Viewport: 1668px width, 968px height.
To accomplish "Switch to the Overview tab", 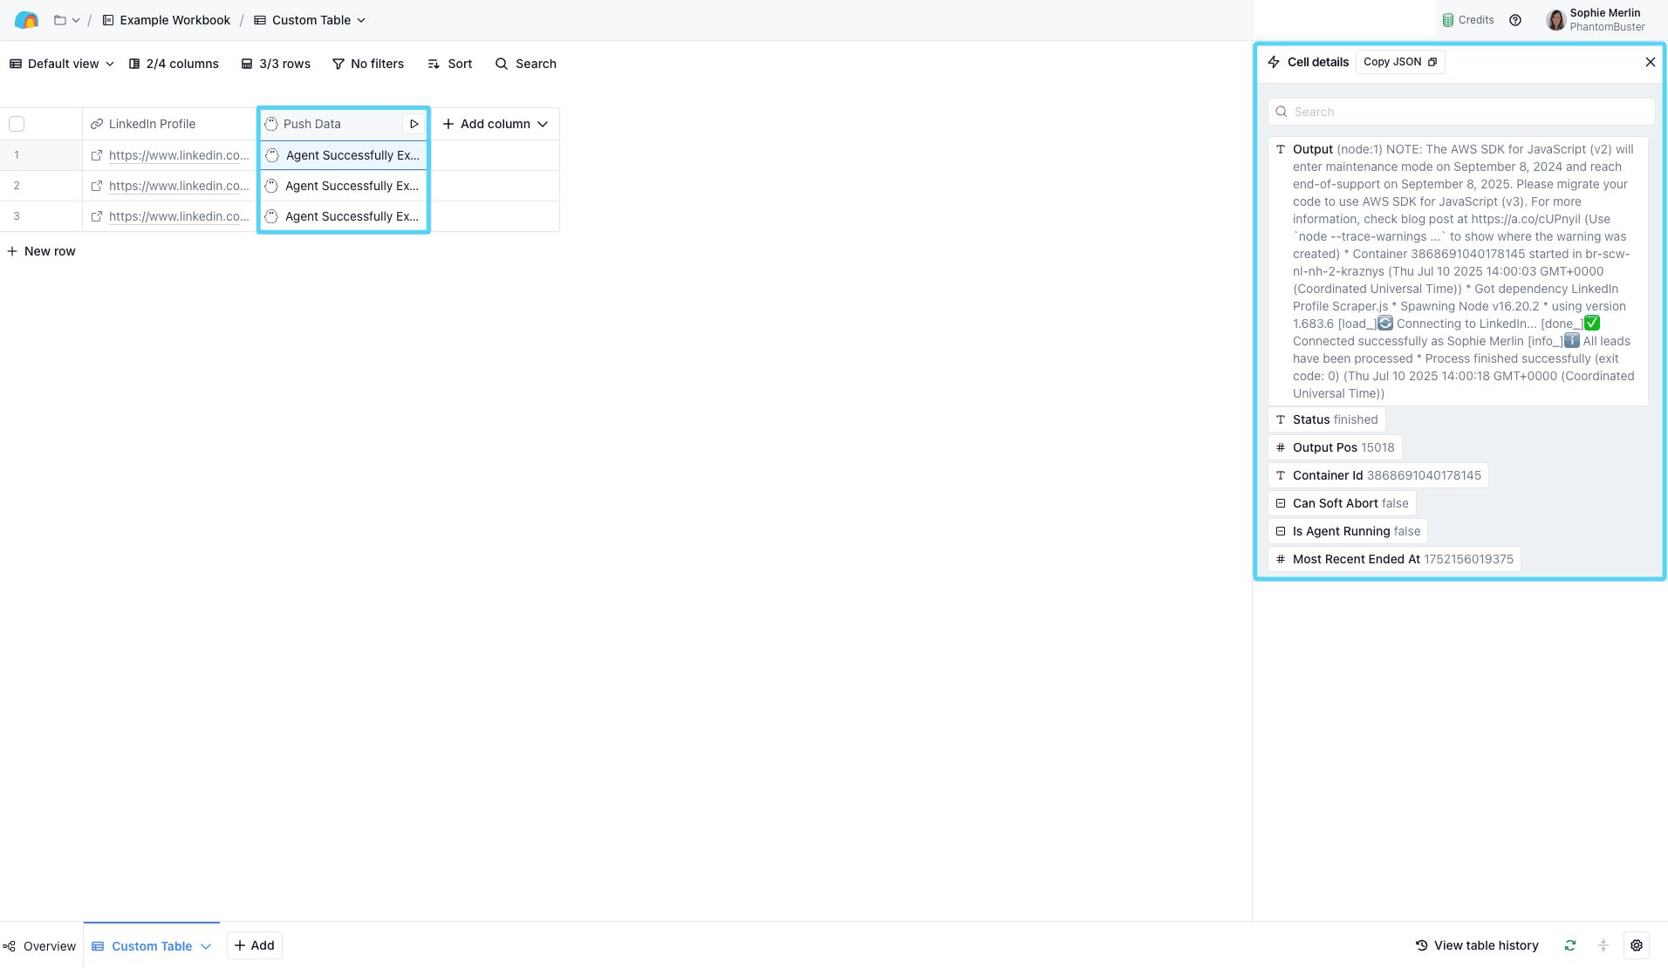I will (40, 946).
